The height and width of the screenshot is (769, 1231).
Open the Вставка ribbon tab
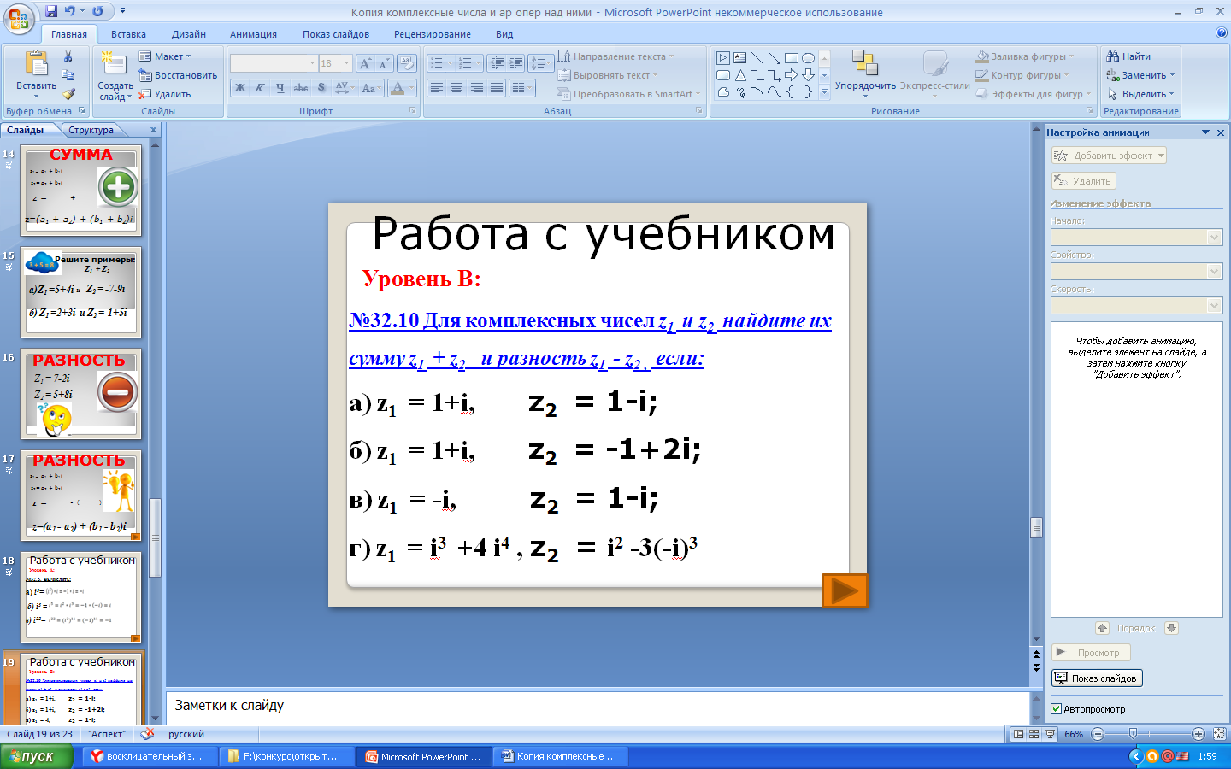pos(128,34)
